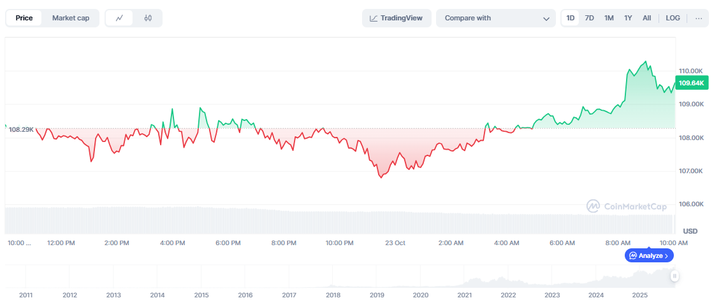This screenshot has height=305, width=714.
Task: Click the 109.64K current price label
Action: point(691,83)
